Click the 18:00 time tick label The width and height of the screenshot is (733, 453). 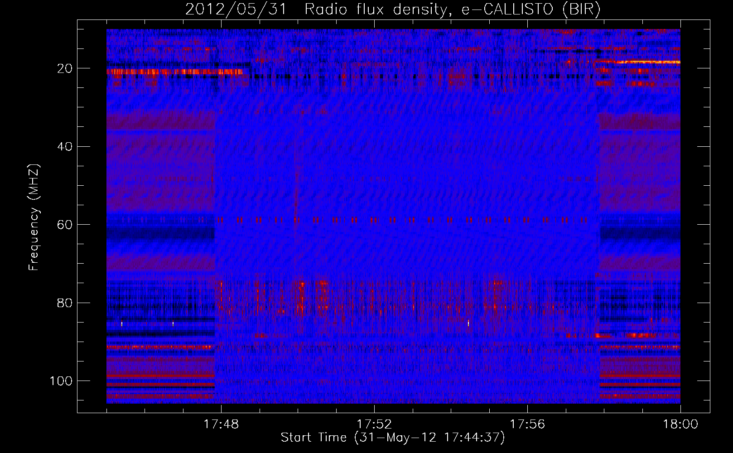[680, 424]
